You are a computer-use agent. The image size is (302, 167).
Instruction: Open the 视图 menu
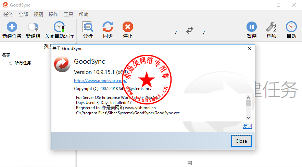38,14
